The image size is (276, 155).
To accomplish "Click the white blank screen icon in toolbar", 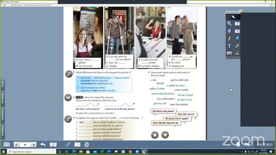I will point(77,145).
